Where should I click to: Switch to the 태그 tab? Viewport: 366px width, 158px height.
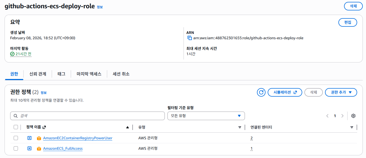[61, 74]
